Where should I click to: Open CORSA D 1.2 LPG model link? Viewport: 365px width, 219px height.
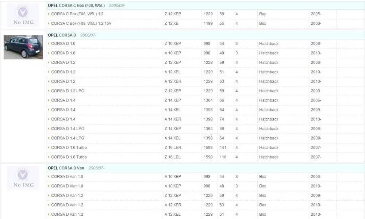68,91
